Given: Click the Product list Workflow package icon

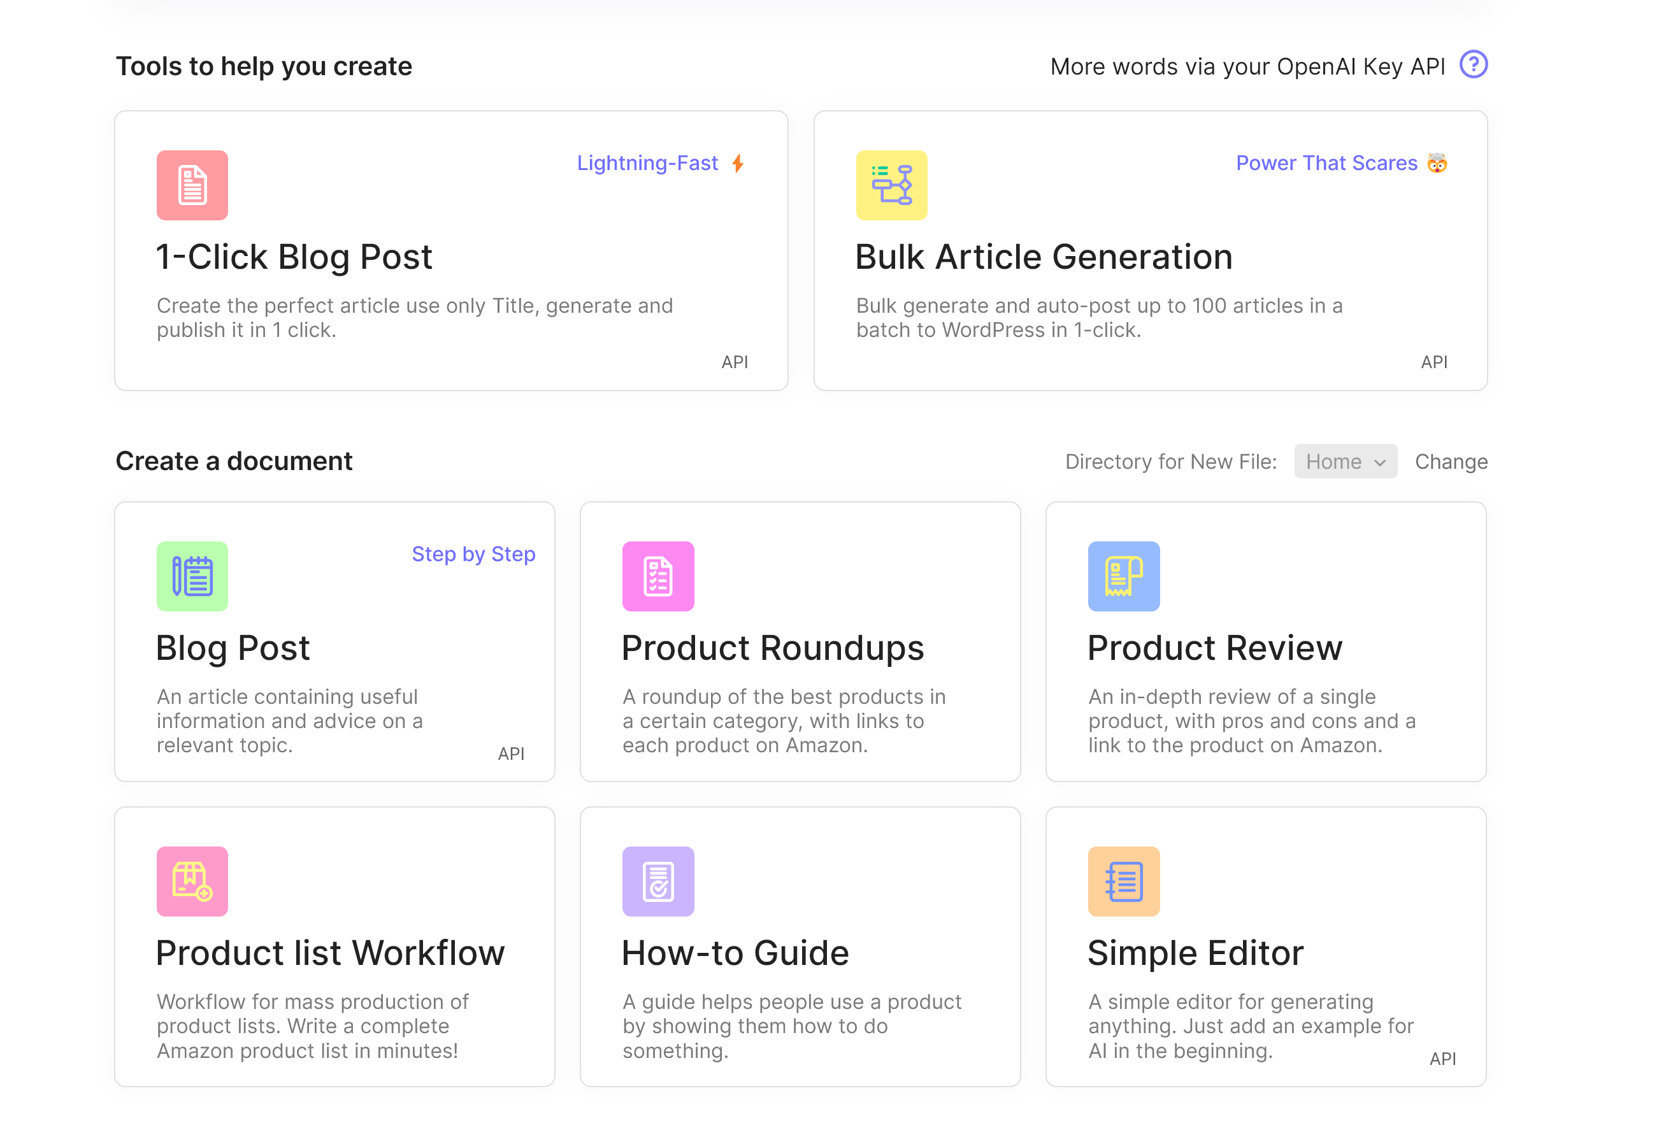Looking at the screenshot, I should (192, 881).
